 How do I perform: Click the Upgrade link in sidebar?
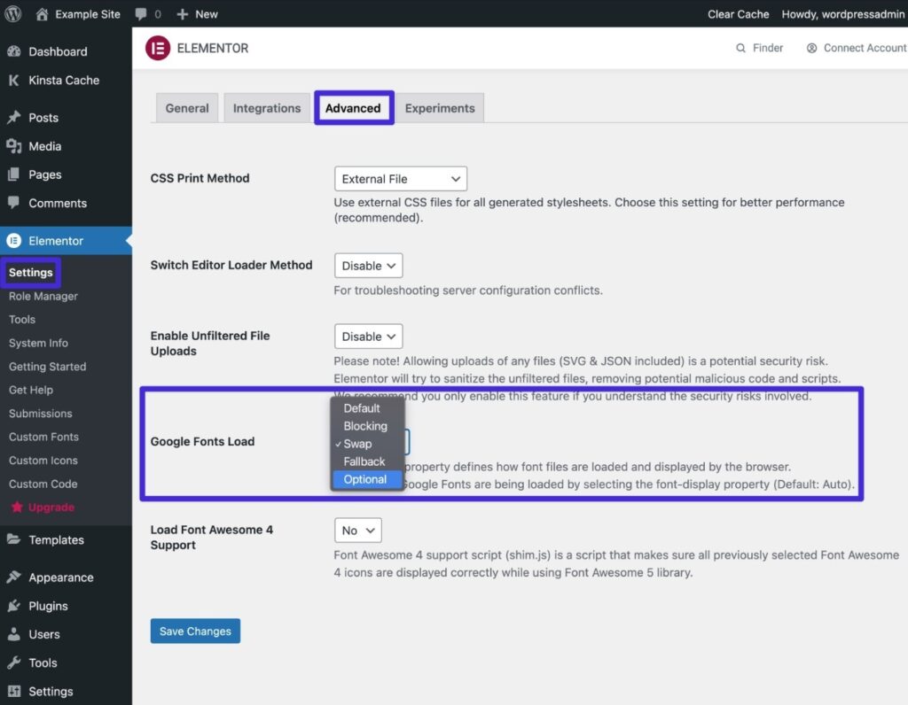[x=51, y=507]
